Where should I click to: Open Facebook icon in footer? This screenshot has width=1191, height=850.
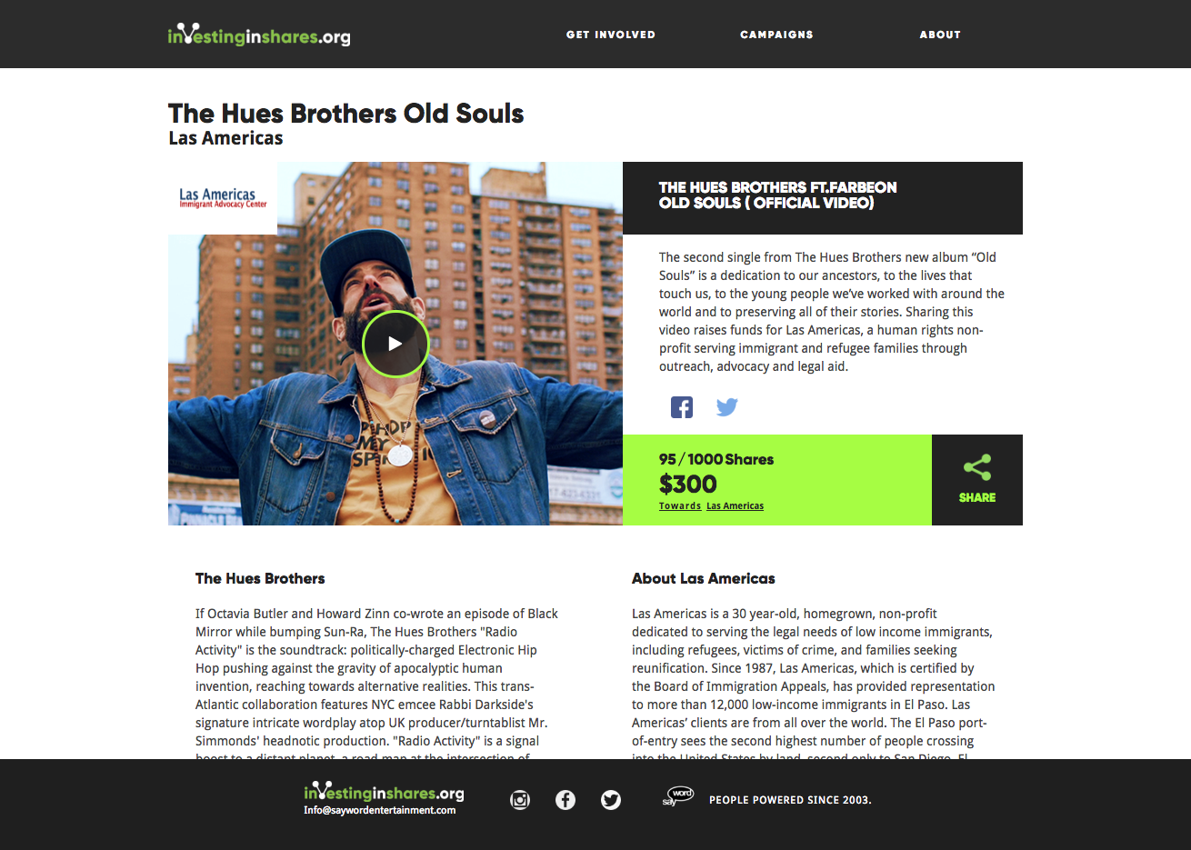pyautogui.click(x=565, y=800)
